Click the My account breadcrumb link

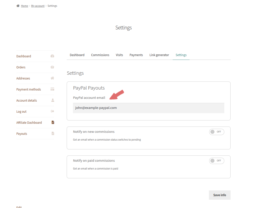(38, 6)
